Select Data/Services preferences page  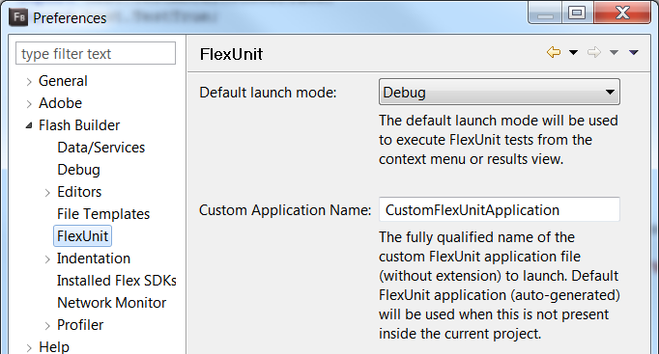pos(100,148)
